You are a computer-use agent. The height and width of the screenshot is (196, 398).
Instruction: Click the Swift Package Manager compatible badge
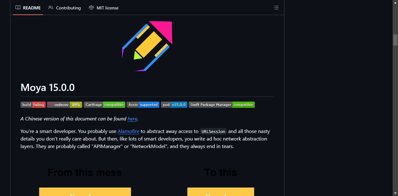(222, 105)
